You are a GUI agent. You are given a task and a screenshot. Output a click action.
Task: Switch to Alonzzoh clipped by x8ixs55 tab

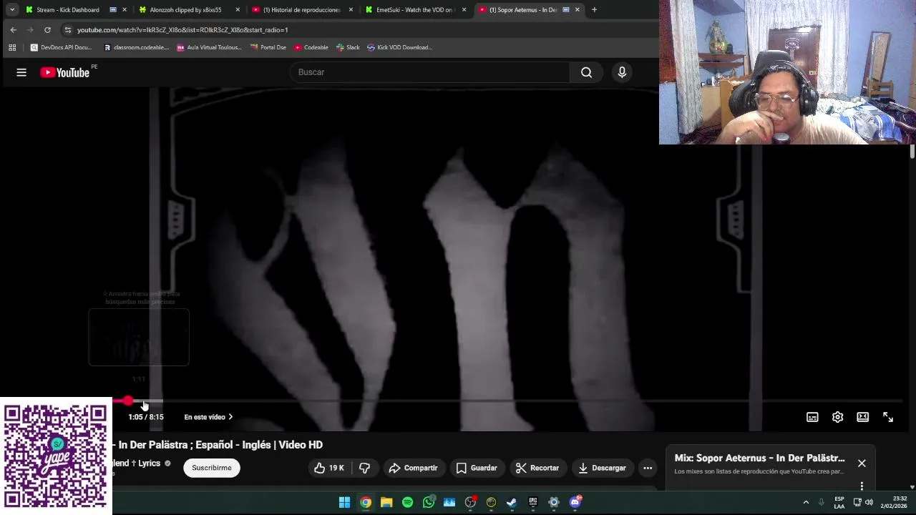pyautogui.click(x=185, y=10)
